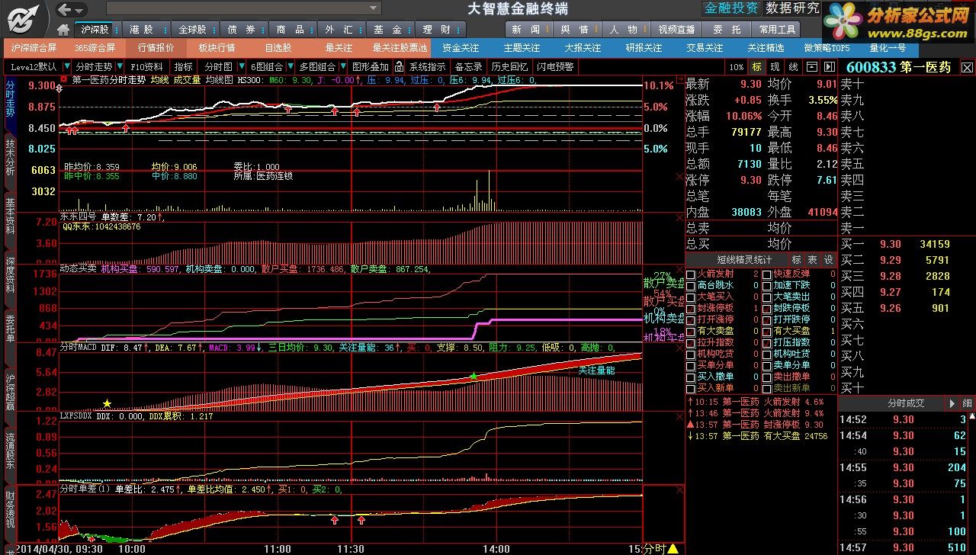The height and width of the screenshot is (555, 976).
Task: Click the 表 icon in 短线精灵统计 header
Action: click(812, 259)
